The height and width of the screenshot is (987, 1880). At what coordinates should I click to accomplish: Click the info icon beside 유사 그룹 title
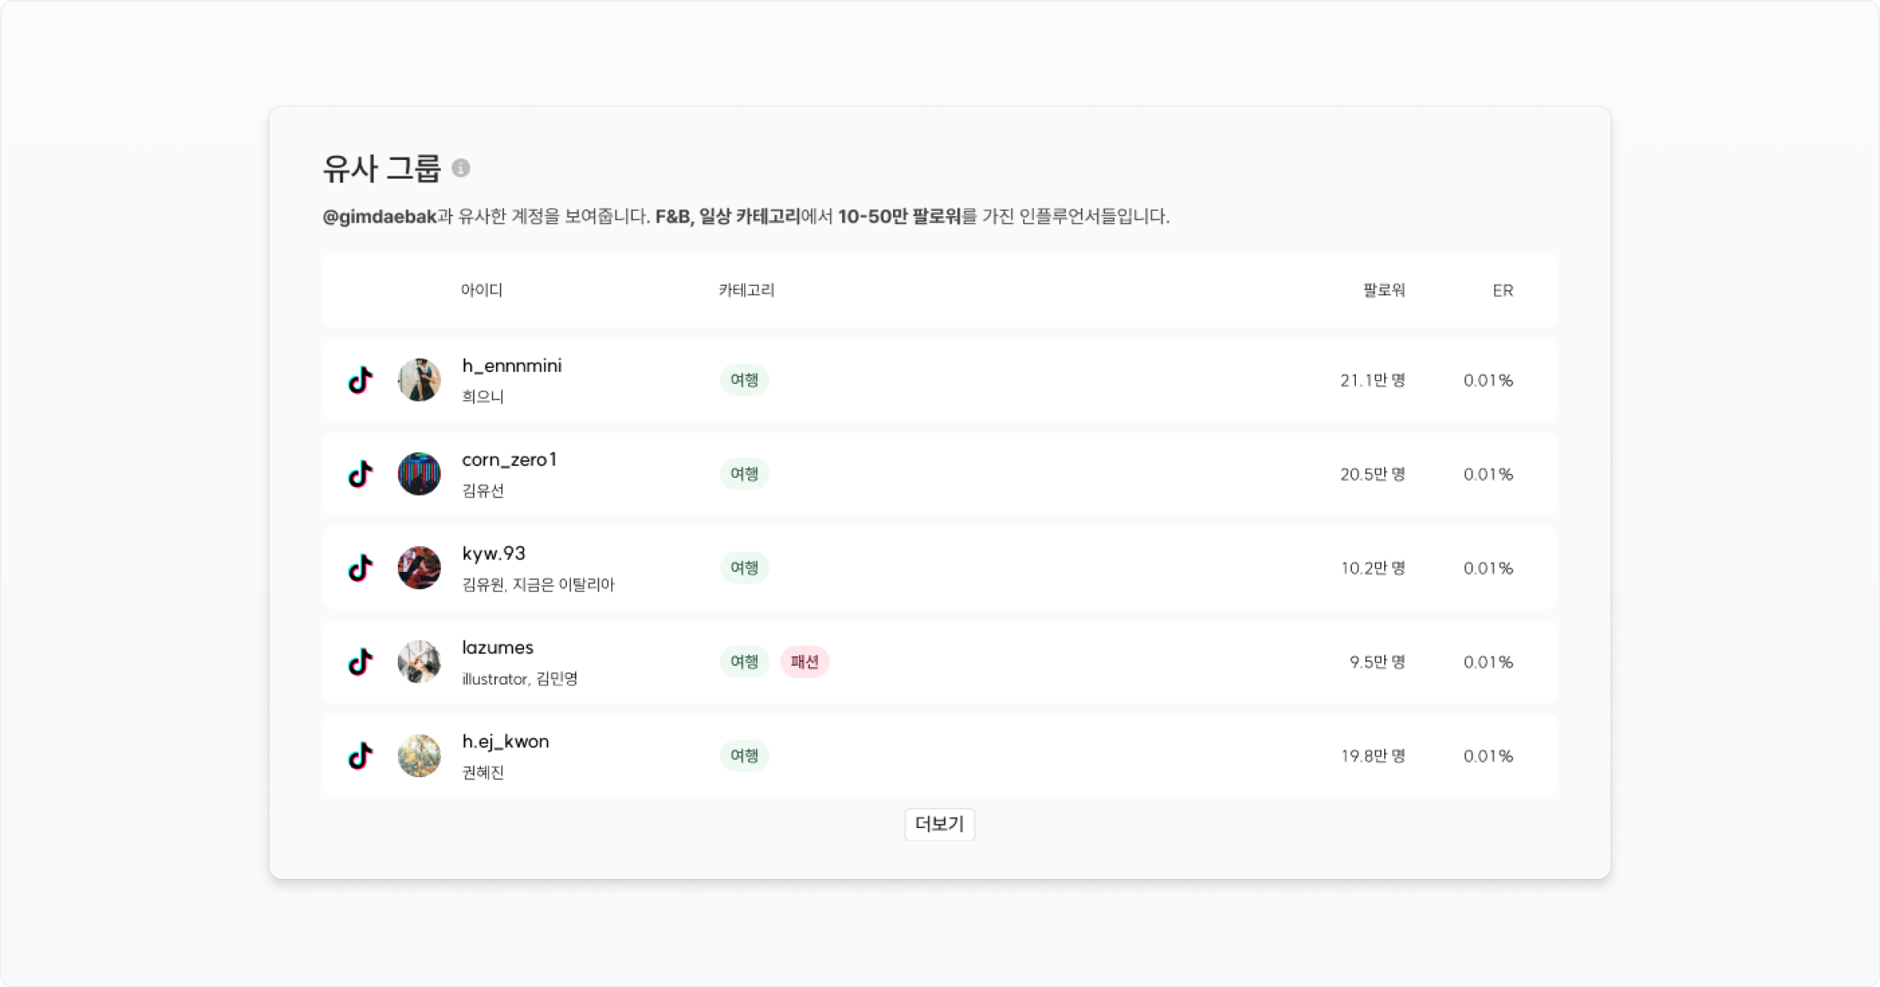pyautogui.click(x=461, y=168)
